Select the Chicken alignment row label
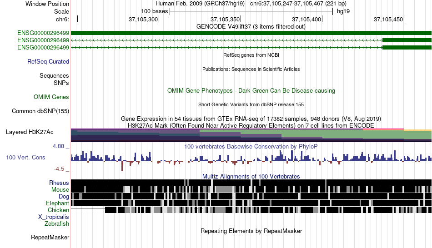This screenshot has width=432, height=248. [58, 210]
